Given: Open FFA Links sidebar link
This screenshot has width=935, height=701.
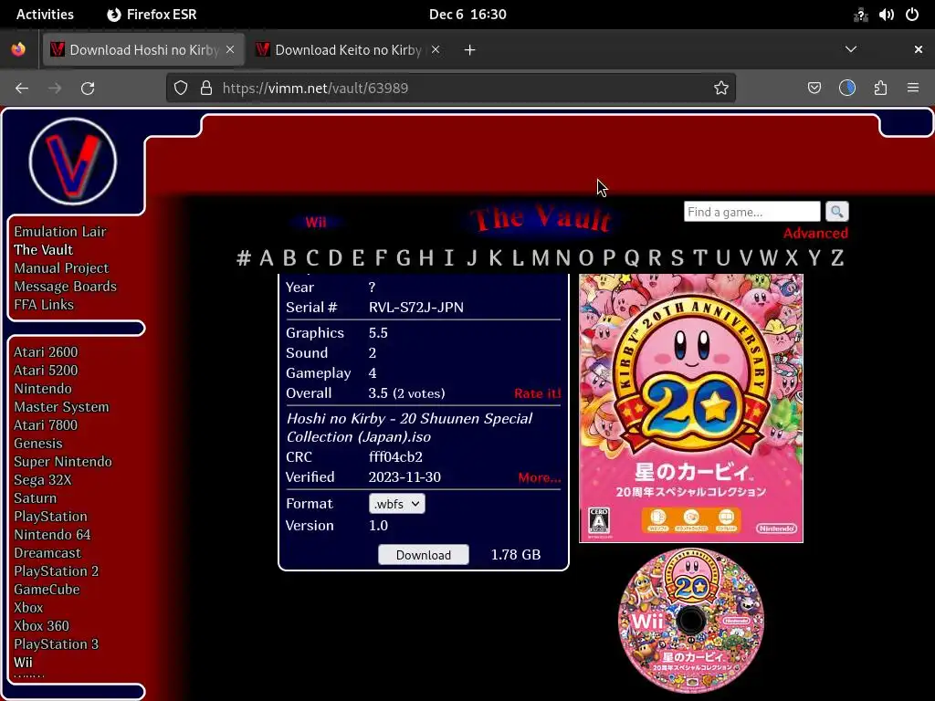Looking at the screenshot, I should 44,305.
